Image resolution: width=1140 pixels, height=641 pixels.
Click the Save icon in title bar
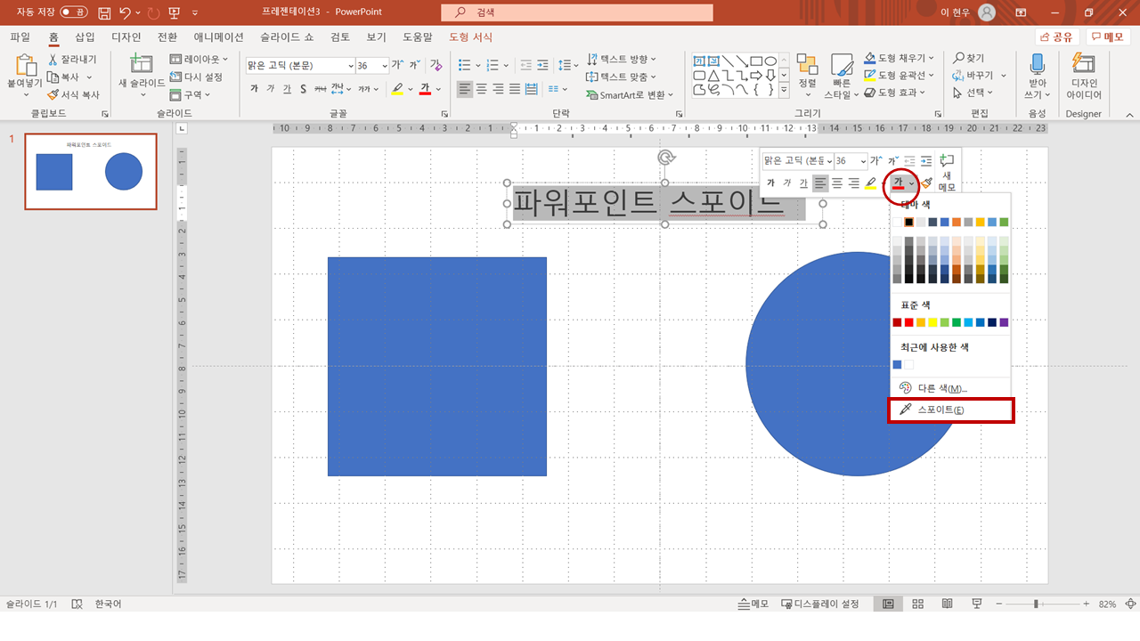point(104,12)
